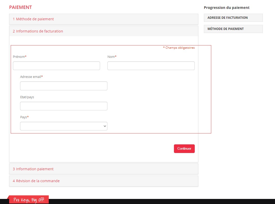Collapse the Informations de facturation section

tap(38, 31)
